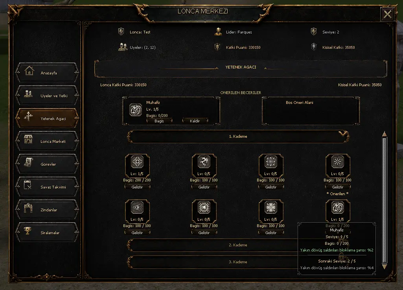
Task: Select the mandala skill icon in first row
Action: [271, 162]
